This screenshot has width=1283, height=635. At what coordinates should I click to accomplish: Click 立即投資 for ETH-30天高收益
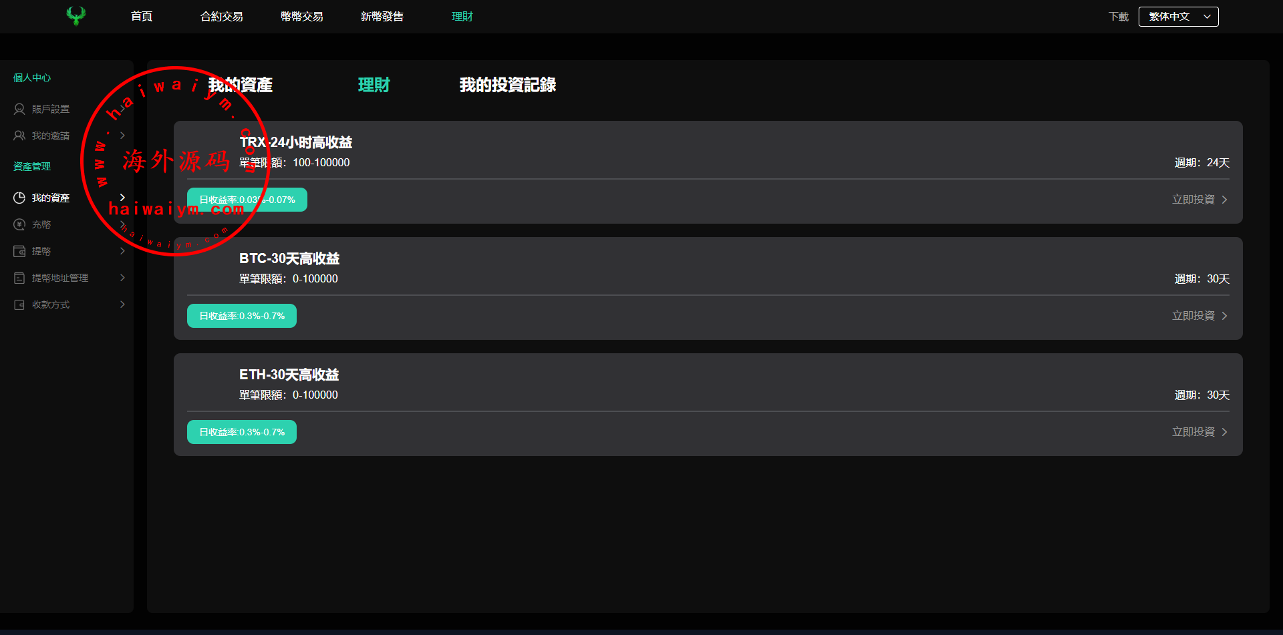pos(1199,432)
